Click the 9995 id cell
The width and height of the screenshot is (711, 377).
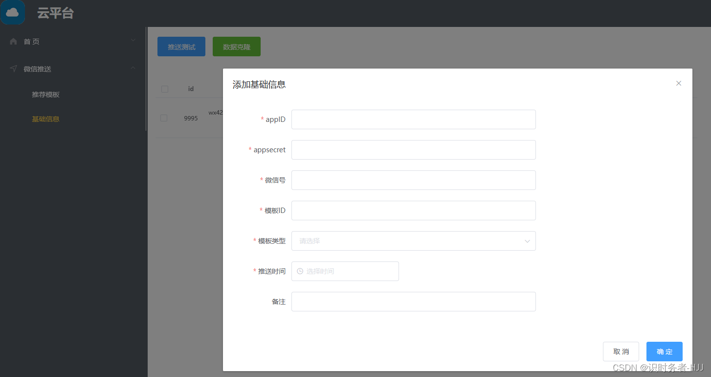[191, 118]
